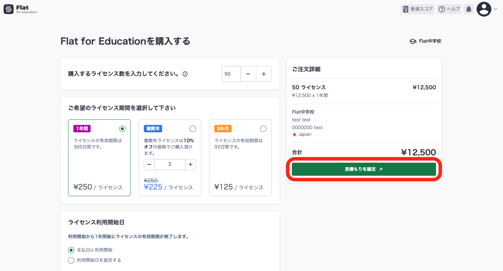503x271 pixels.
Task: Open the 新規スコア new score button
Action: pos(417,9)
